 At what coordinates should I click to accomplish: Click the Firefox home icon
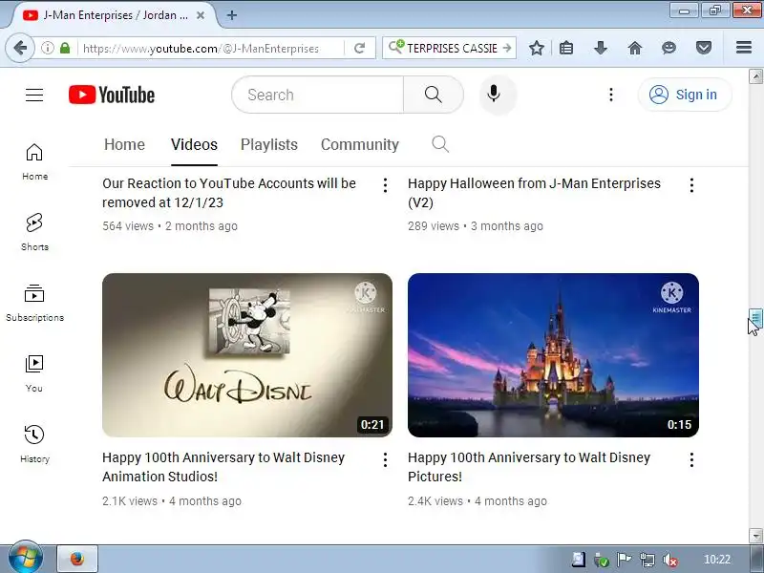point(634,48)
